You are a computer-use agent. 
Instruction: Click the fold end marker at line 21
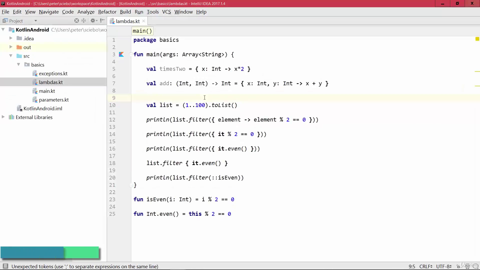coord(131,185)
